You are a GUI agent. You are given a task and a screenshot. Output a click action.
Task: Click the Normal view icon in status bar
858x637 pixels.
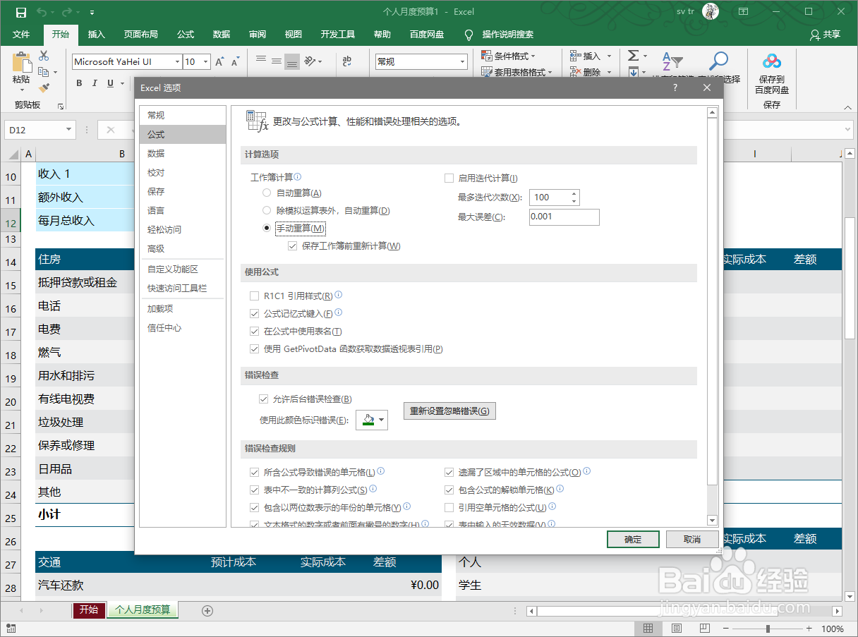pyautogui.click(x=648, y=629)
